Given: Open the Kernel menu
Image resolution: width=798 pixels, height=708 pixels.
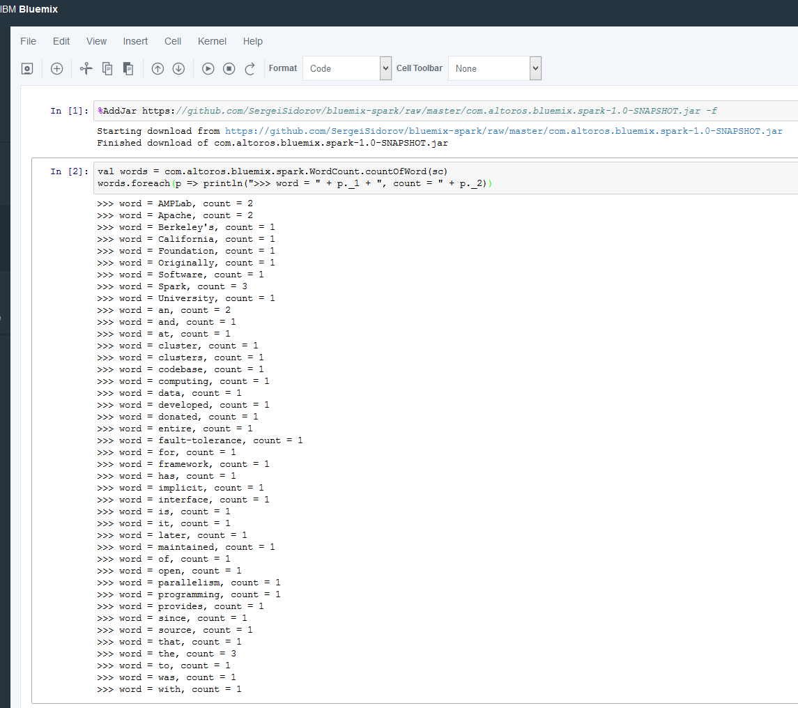Looking at the screenshot, I should click(212, 41).
